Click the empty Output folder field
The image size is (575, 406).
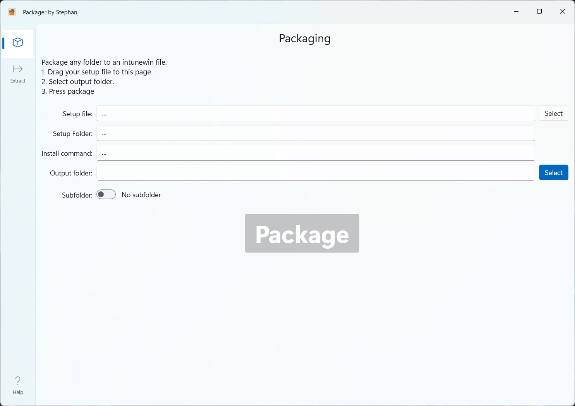(315, 173)
